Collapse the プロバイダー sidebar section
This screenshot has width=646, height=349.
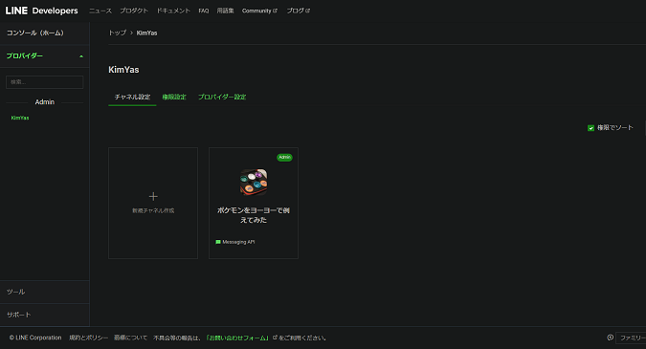[81, 56]
